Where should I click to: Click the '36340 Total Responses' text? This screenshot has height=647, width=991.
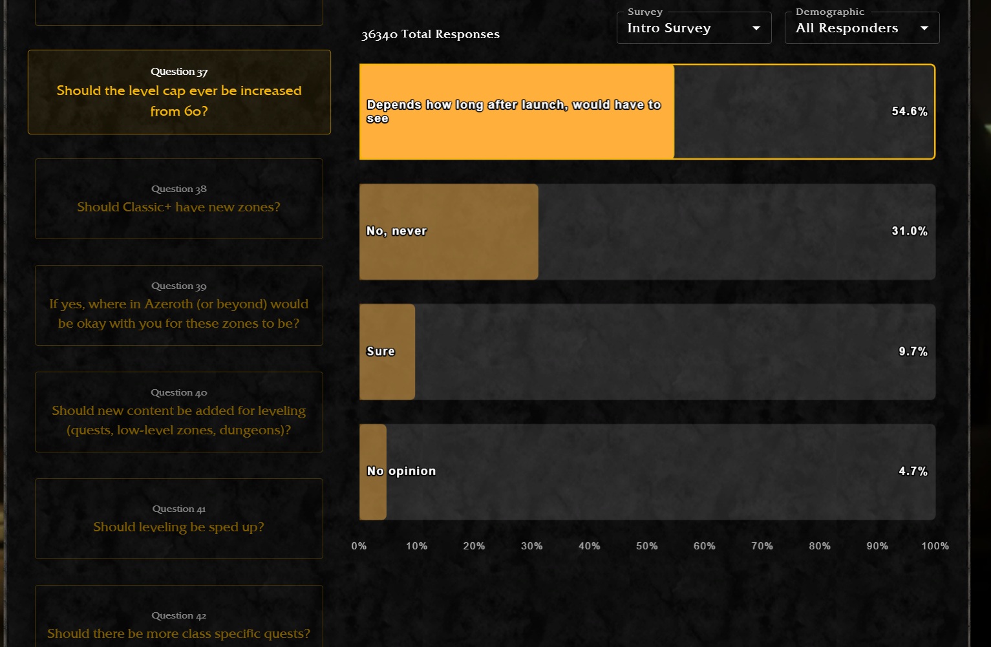(431, 34)
